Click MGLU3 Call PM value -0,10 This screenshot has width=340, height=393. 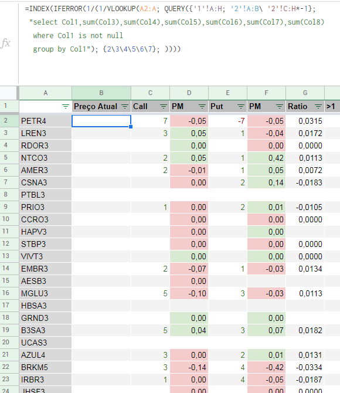(189, 293)
